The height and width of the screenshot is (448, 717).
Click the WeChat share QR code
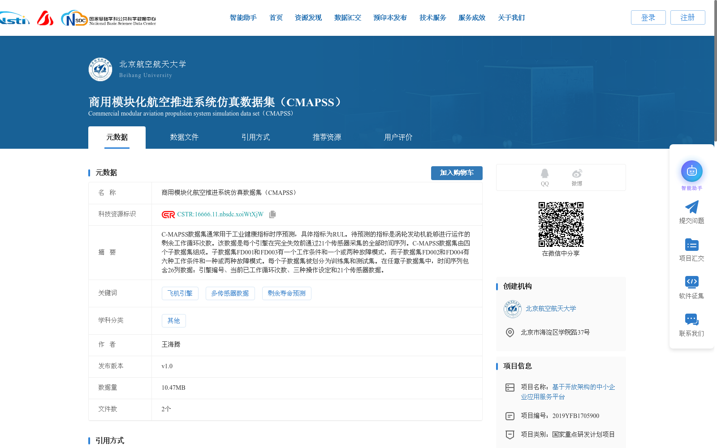point(561,224)
